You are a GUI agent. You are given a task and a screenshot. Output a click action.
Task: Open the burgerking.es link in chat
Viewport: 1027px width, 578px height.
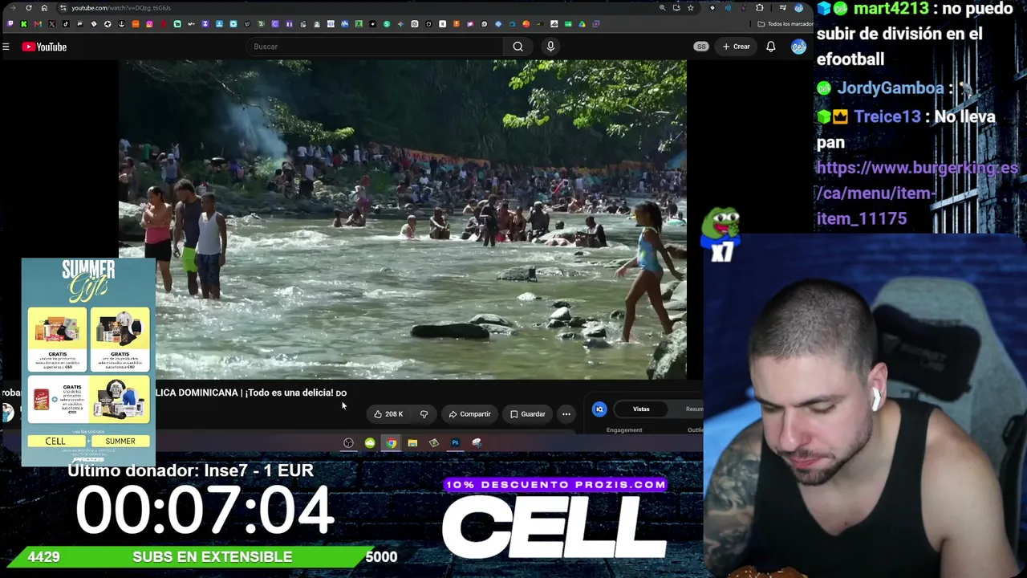pyautogui.click(x=917, y=193)
